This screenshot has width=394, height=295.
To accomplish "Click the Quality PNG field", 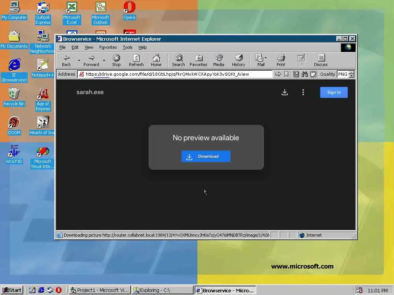I will tap(343, 74).
